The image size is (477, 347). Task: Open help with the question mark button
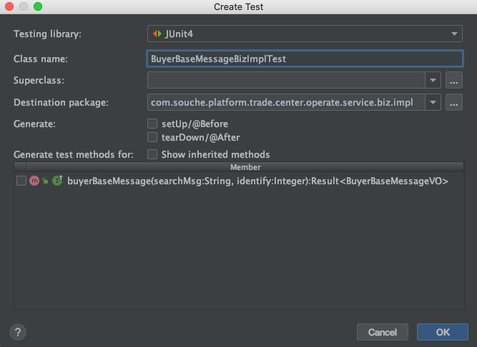pos(18,332)
